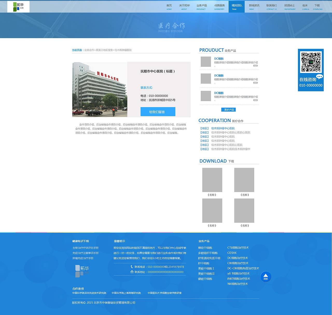Open the 生物治疗疗效评估手册 footer link

coord(85,248)
